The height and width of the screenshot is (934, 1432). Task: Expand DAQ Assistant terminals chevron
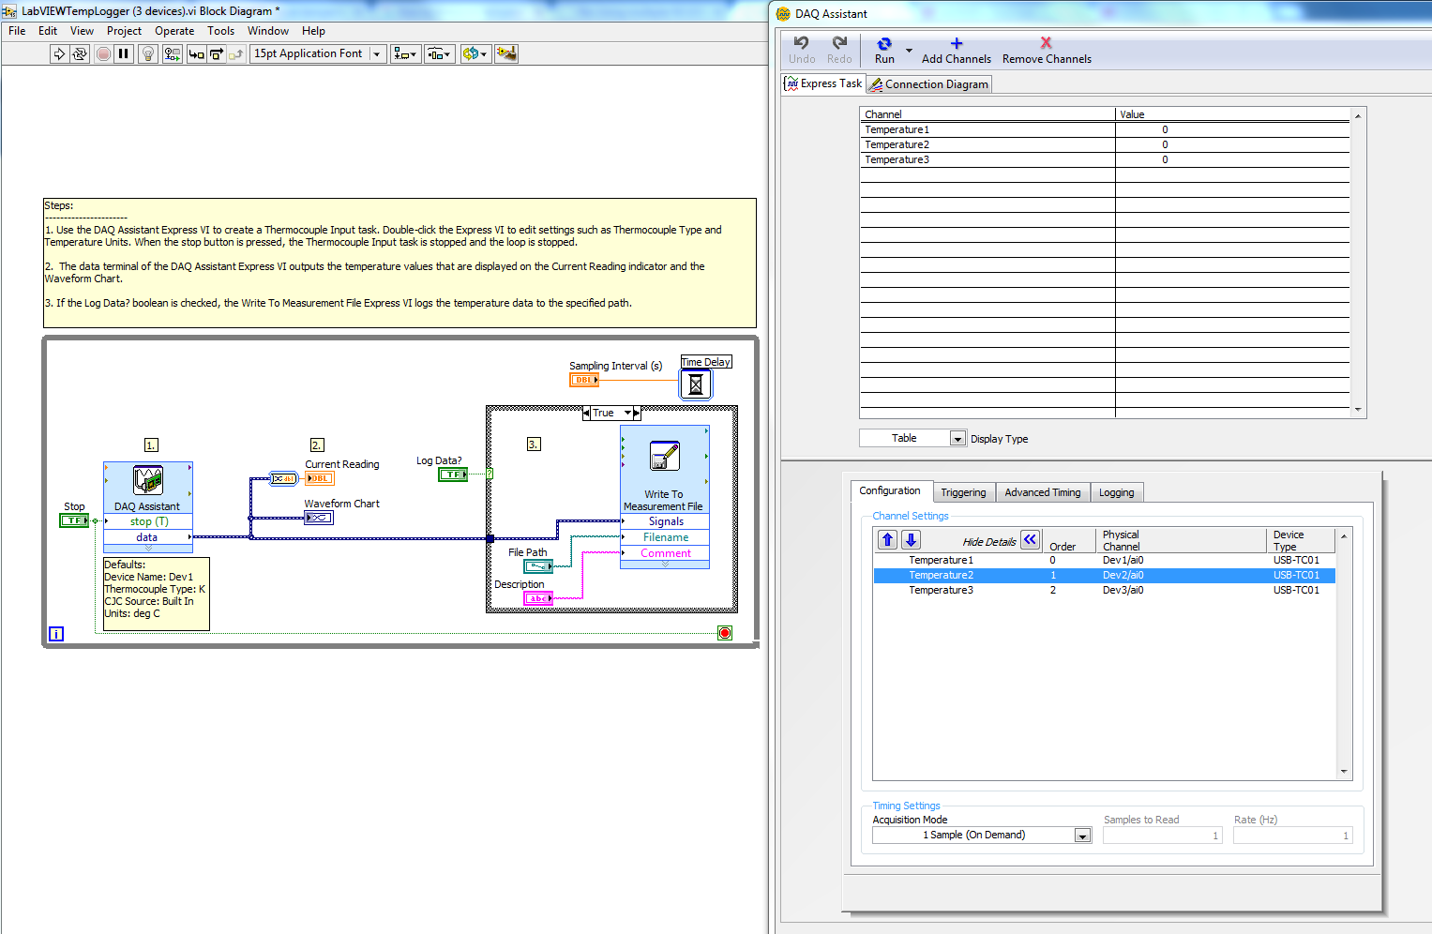click(x=148, y=549)
